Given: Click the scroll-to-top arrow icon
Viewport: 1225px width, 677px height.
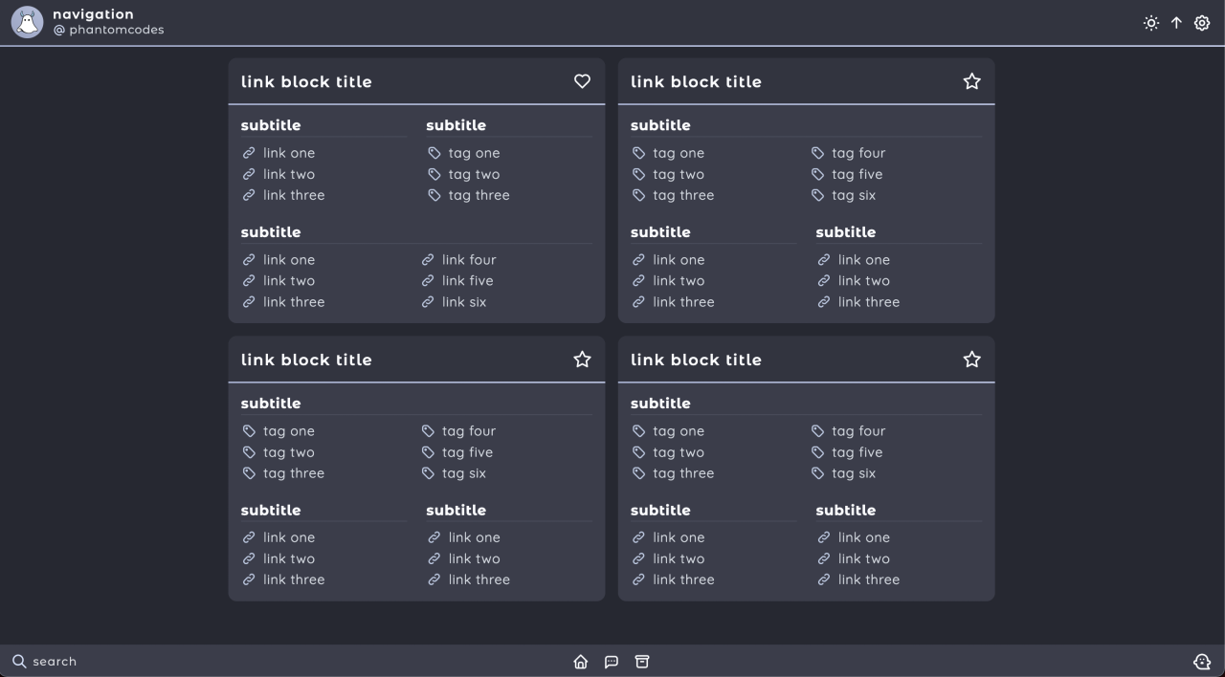Looking at the screenshot, I should pos(1176,23).
